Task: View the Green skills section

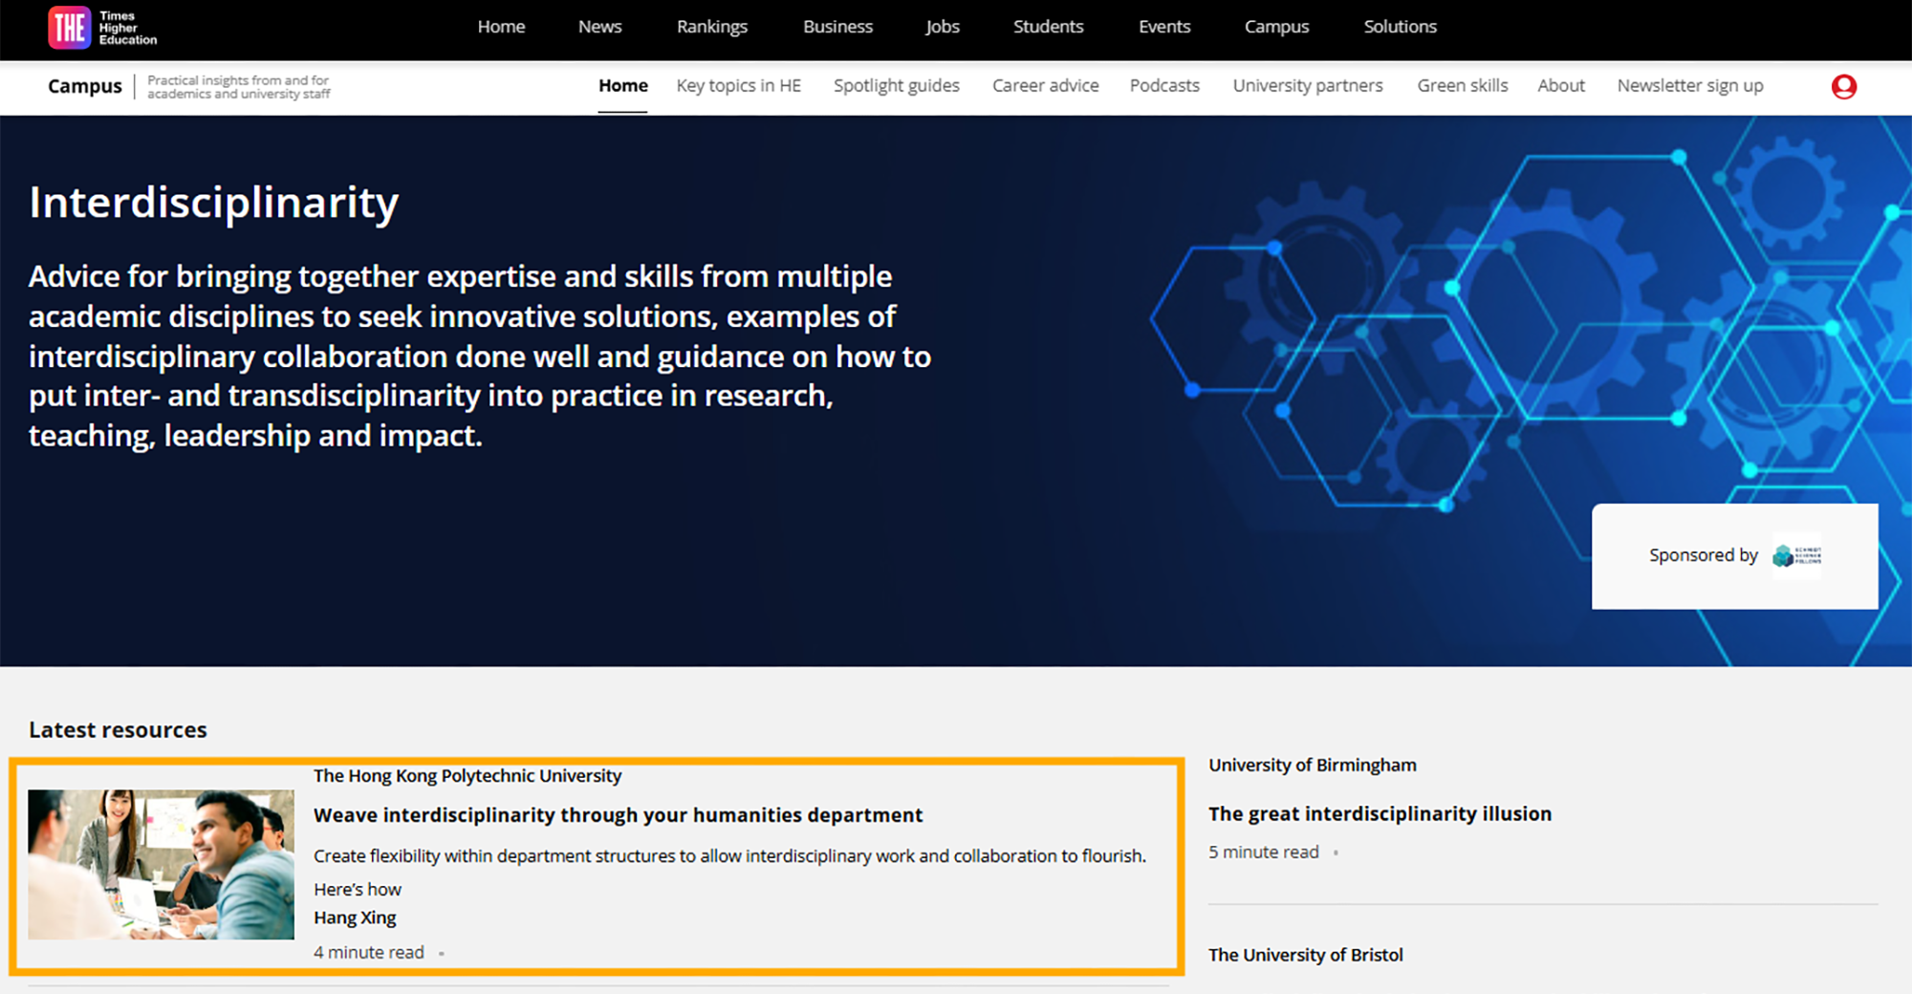Action: coord(1462,86)
